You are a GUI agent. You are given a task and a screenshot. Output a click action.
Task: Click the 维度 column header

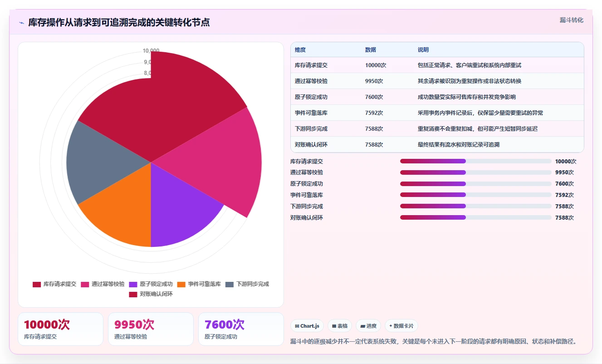click(x=300, y=50)
